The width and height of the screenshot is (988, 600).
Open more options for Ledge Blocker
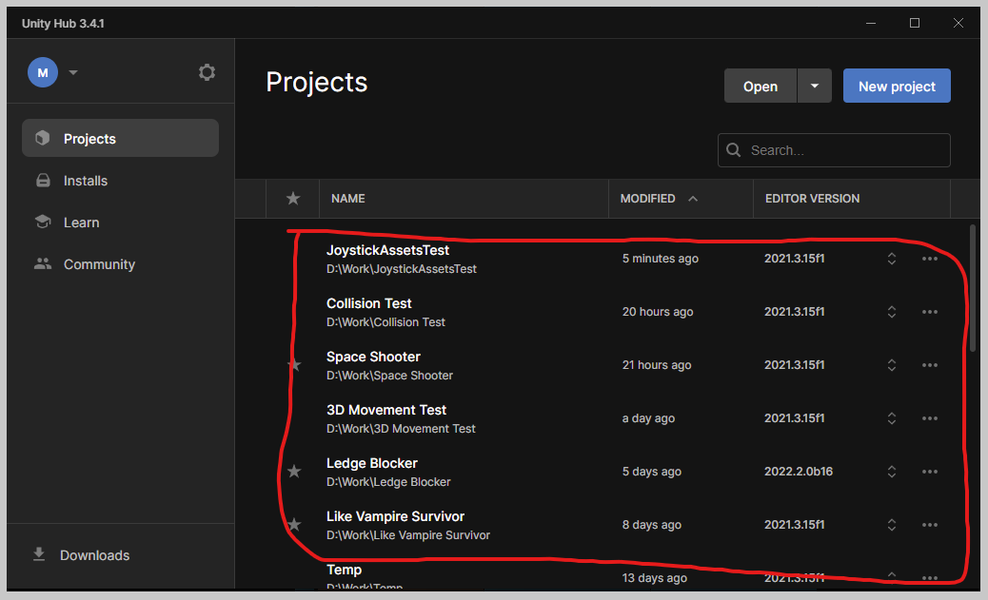pos(929,472)
